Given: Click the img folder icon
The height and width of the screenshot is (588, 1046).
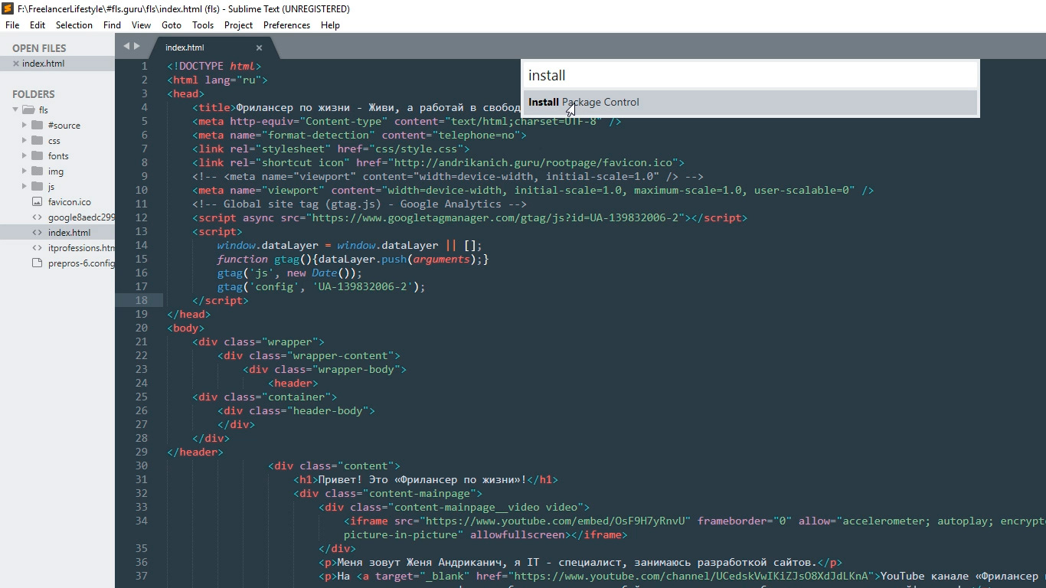Looking at the screenshot, I should pyautogui.click(x=37, y=171).
